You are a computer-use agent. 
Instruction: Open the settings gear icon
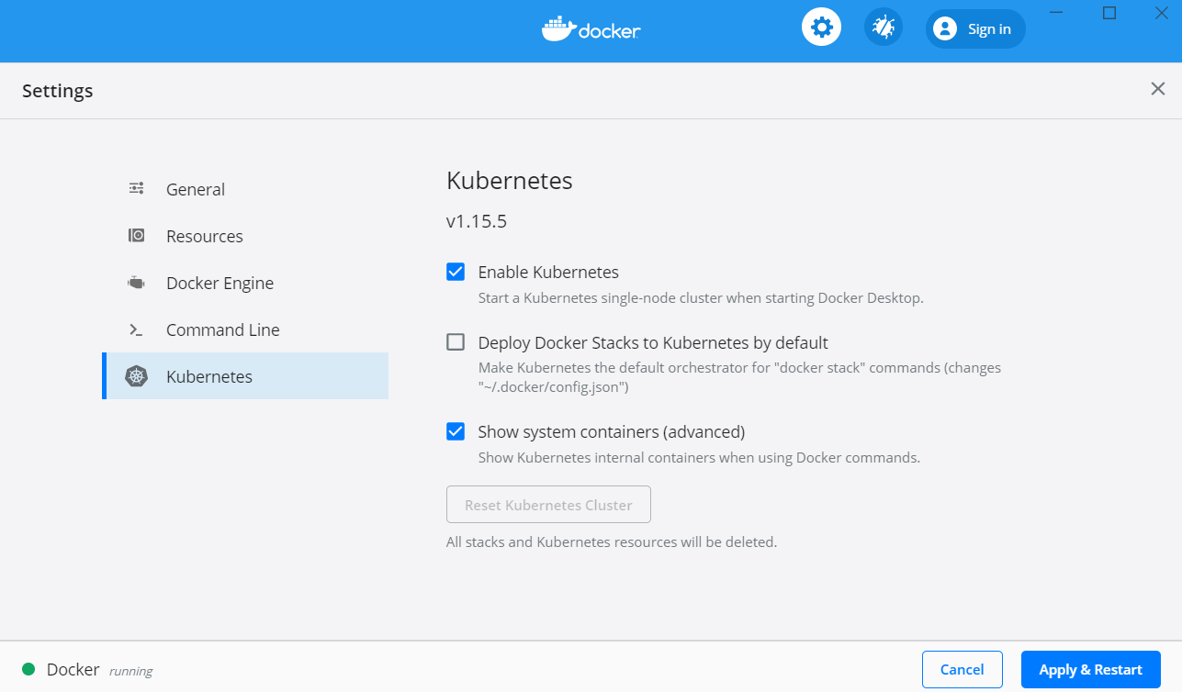(x=820, y=27)
